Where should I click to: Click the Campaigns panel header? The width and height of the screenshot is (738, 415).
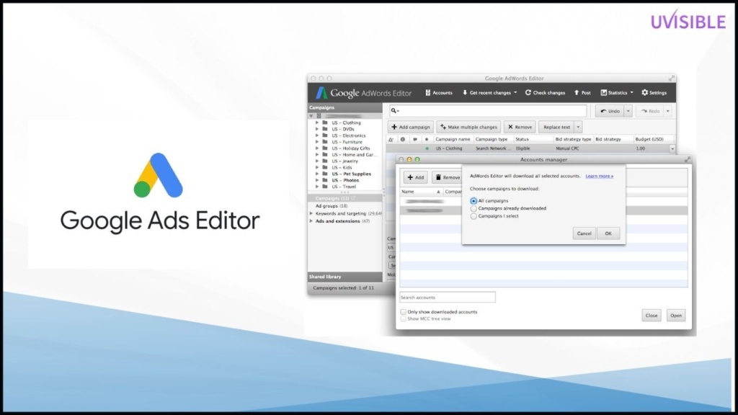click(345, 107)
